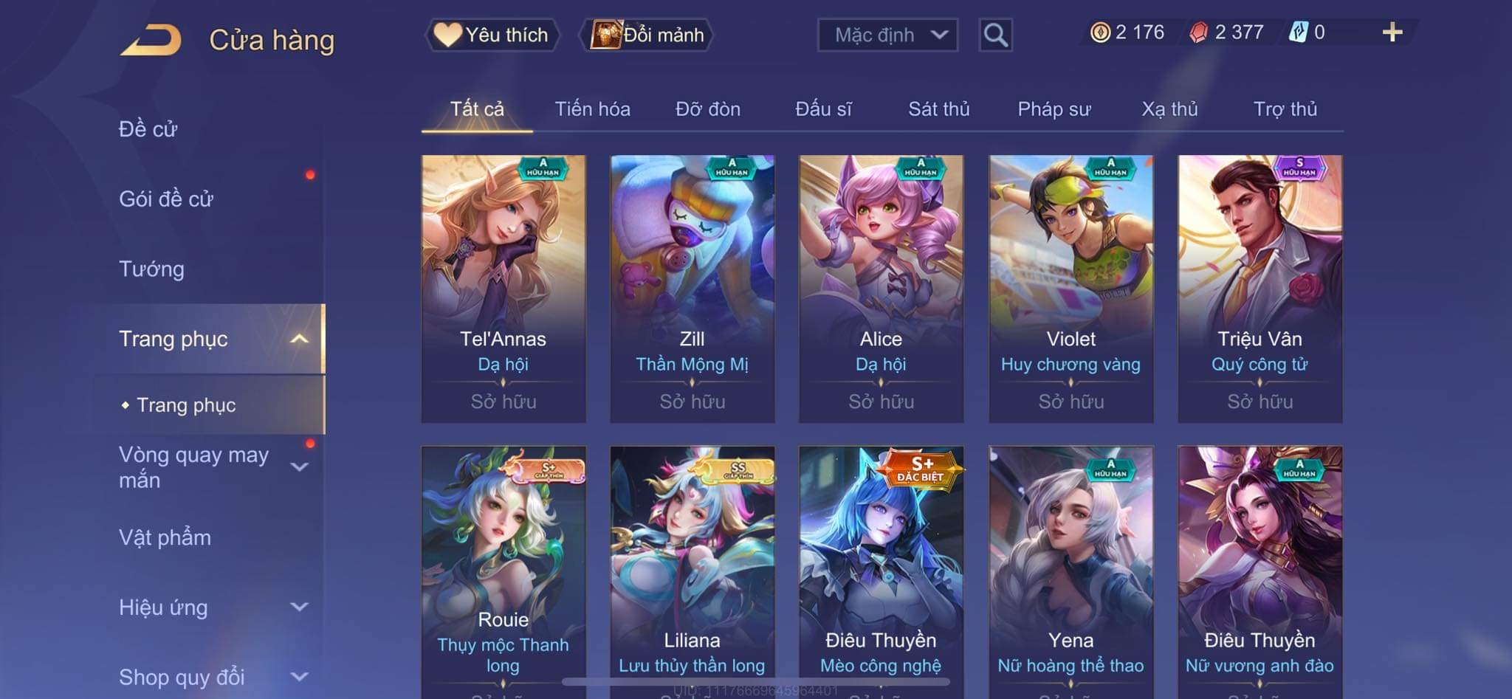The width and height of the screenshot is (1512, 699).
Task: Tap the back arrow icon beside Cửa hàng
Action: 151,40
